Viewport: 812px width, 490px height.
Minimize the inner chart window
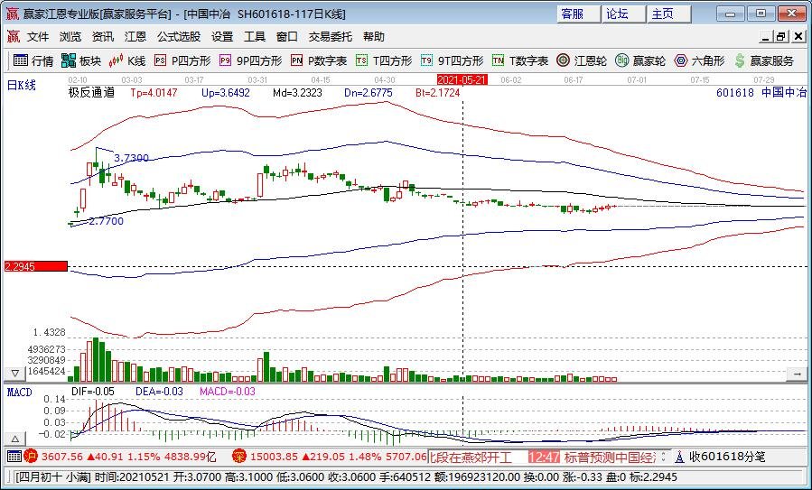click(766, 37)
